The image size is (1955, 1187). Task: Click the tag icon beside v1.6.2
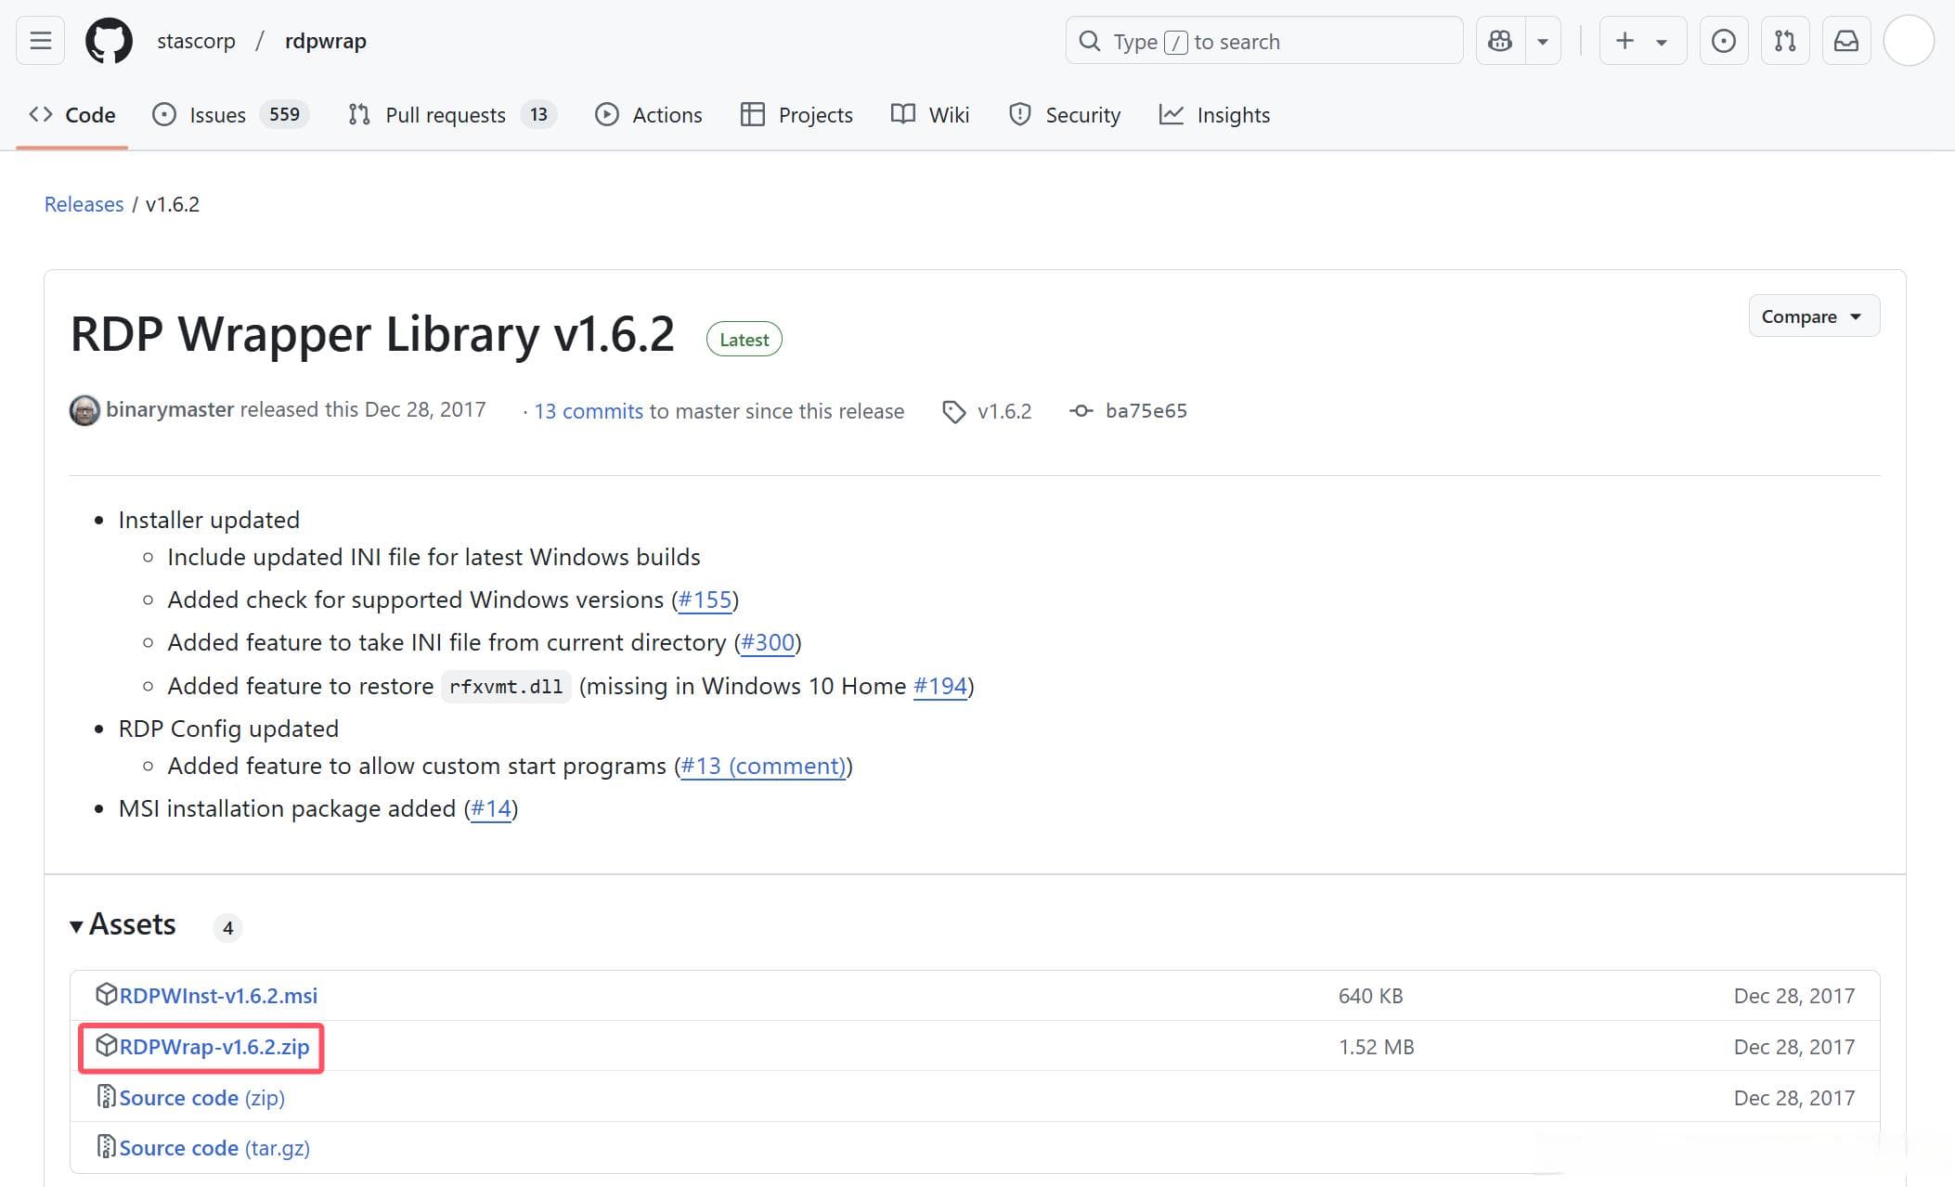click(953, 412)
